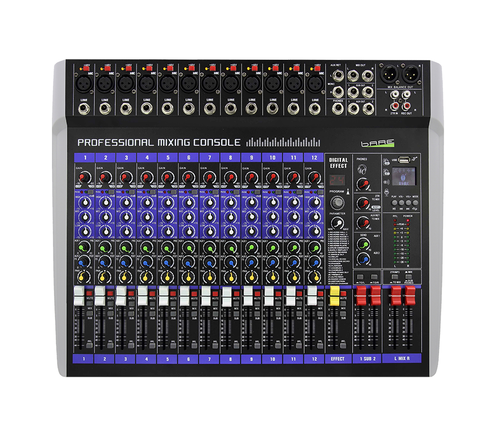Screen dimensions: 493x448
Task: Click the PLAY button below the LCD
Action: pyautogui.click(x=394, y=203)
